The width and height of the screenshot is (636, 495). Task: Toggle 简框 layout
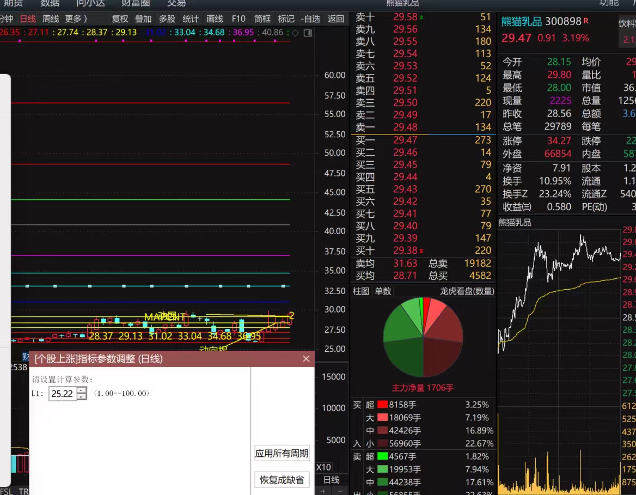point(262,19)
